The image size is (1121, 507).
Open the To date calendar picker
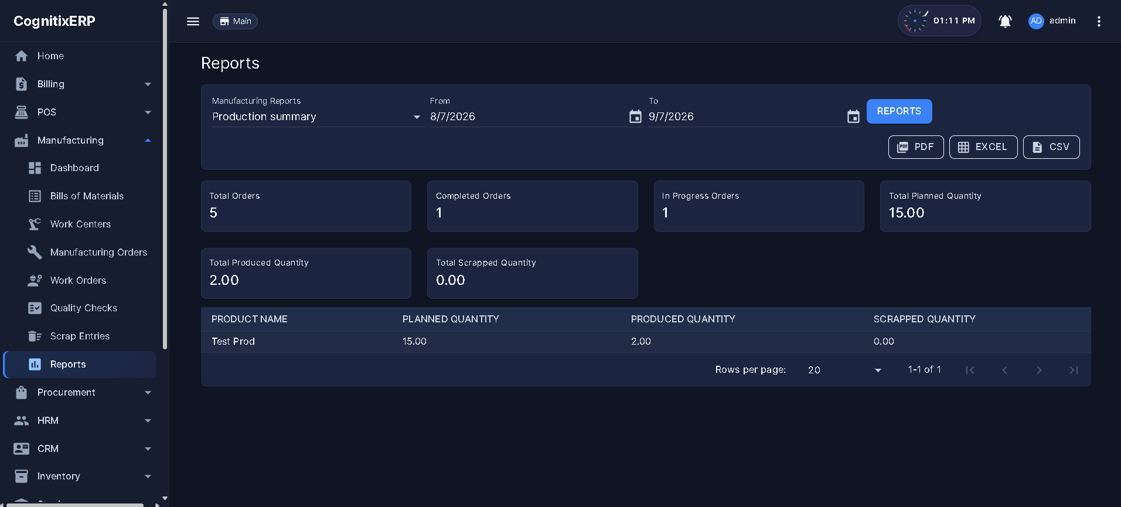853,117
